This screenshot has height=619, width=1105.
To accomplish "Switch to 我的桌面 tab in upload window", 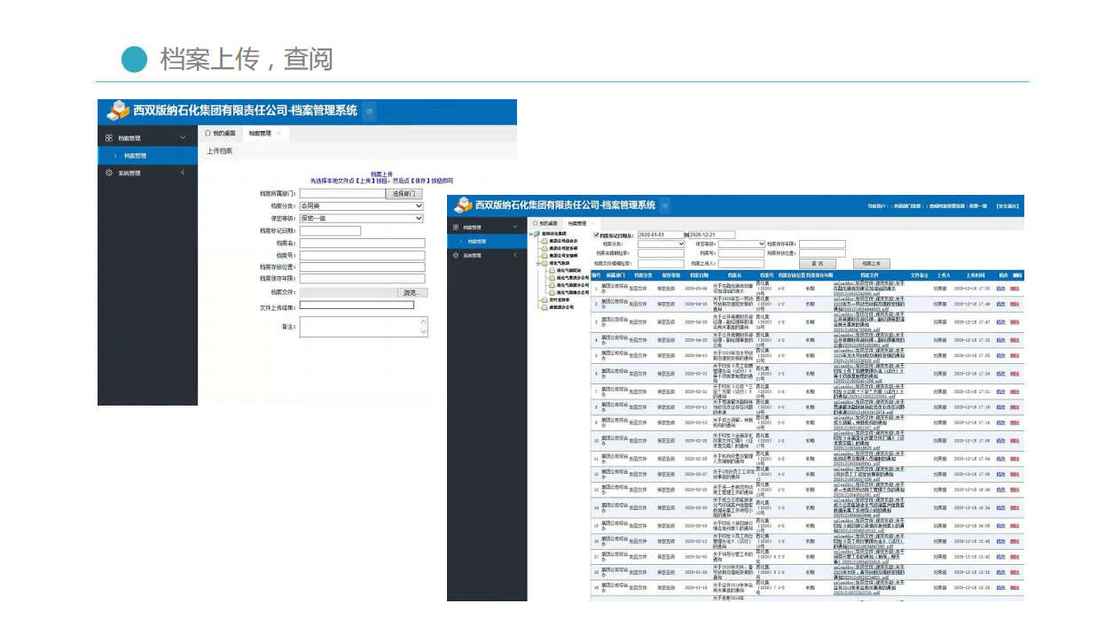I will (x=221, y=133).
